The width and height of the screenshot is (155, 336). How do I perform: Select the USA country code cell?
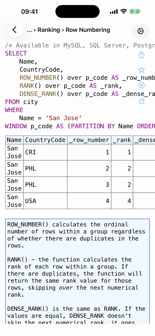[x=45, y=201]
